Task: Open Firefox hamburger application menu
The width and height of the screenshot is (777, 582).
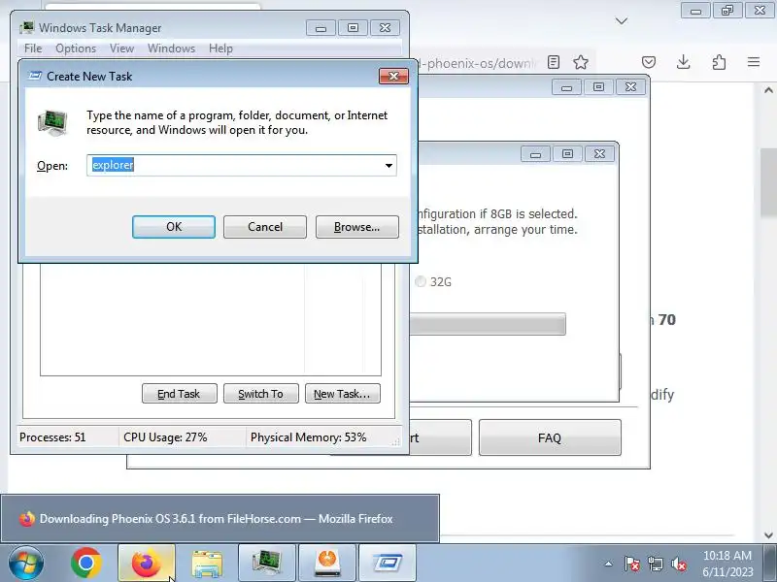Action: [754, 62]
